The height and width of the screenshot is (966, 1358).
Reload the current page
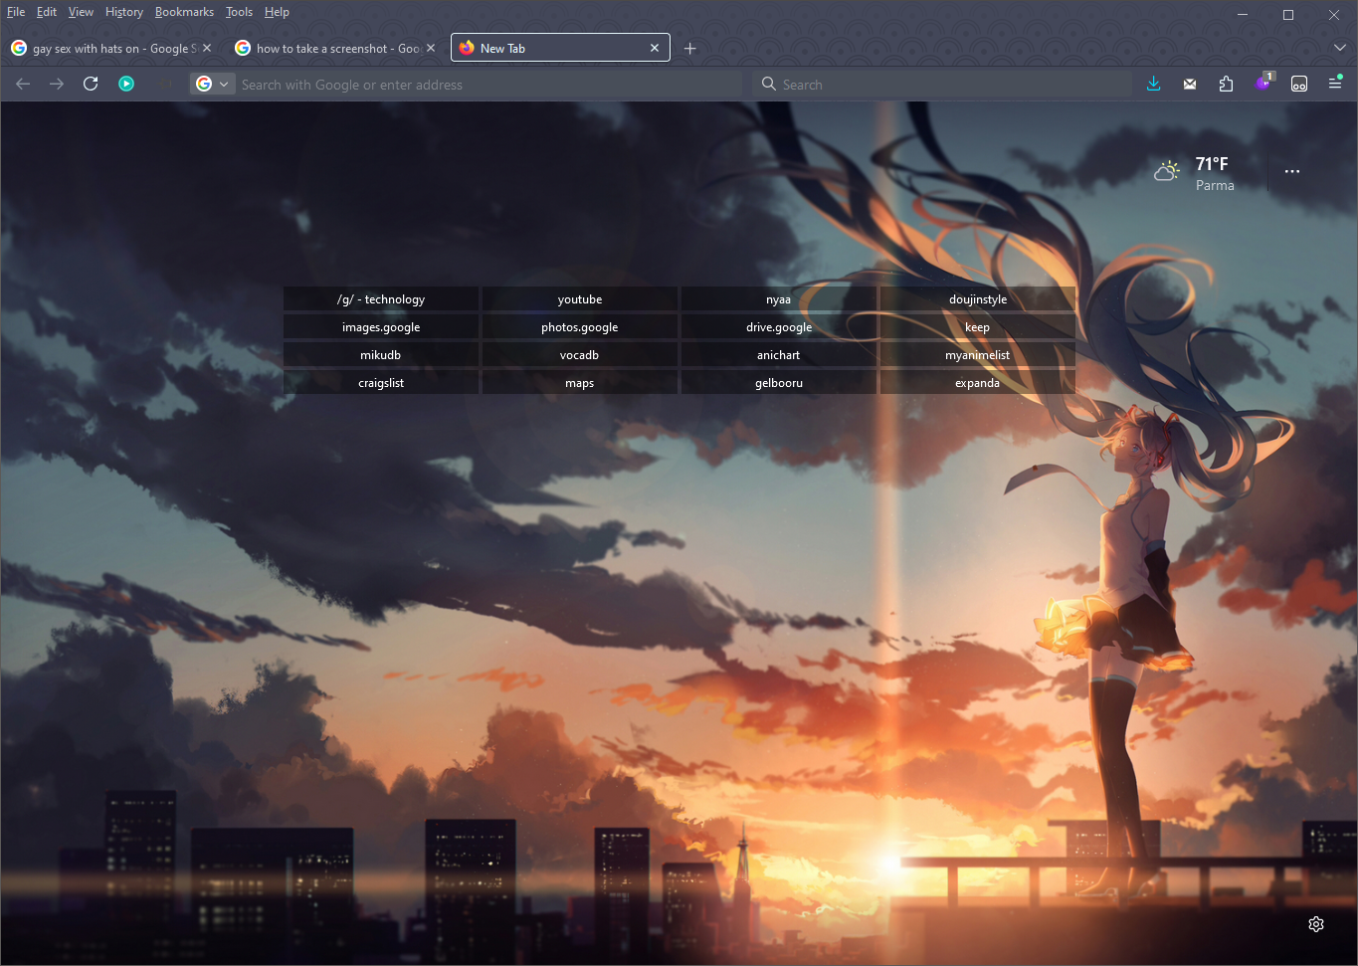coord(91,85)
